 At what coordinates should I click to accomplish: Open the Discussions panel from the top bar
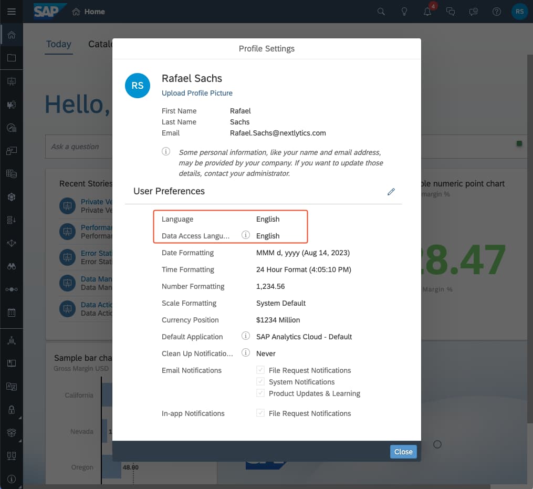point(451,11)
